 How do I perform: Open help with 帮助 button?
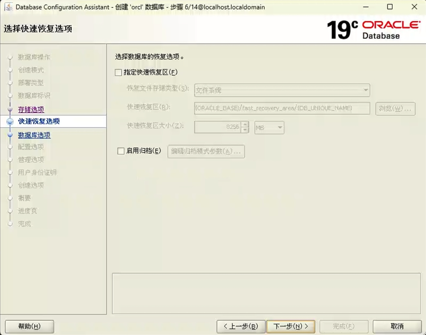pyautogui.click(x=29, y=326)
